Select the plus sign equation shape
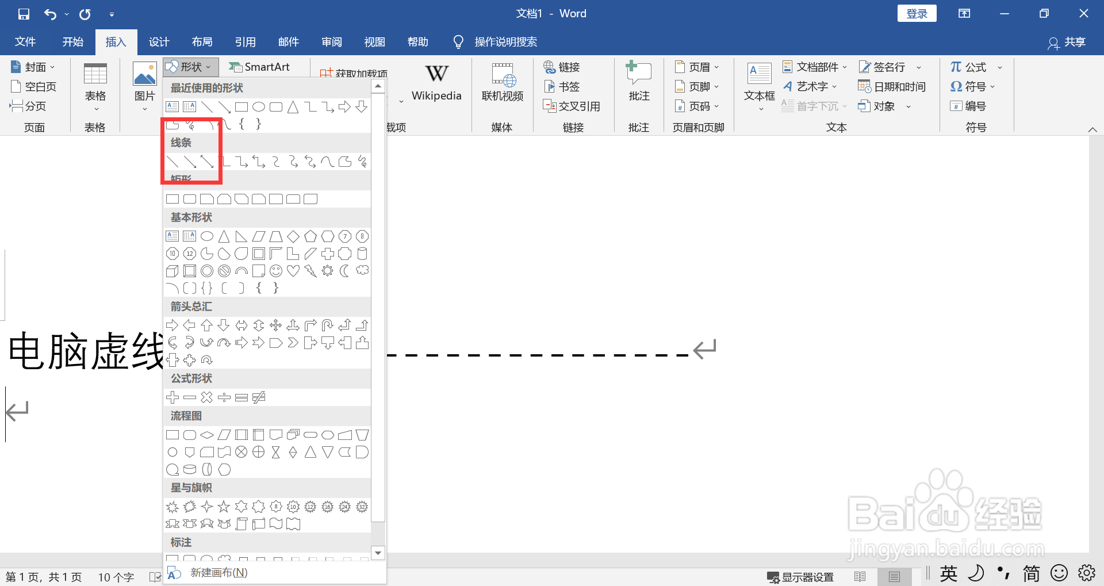This screenshot has width=1104, height=586. click(x=172, y=397)
